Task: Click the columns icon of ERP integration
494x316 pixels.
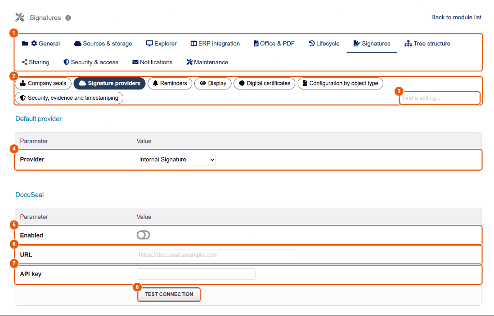Action: 193,44
